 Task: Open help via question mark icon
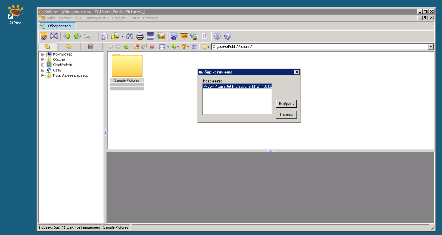(x=228, y=36)
